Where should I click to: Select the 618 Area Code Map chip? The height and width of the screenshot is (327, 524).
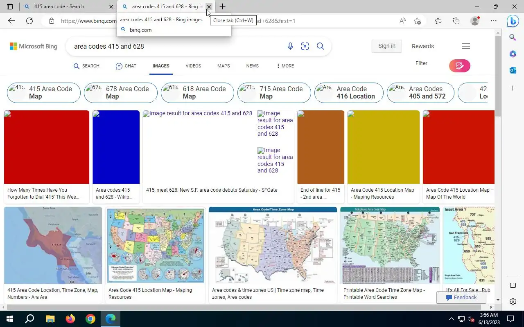(197, 93)
